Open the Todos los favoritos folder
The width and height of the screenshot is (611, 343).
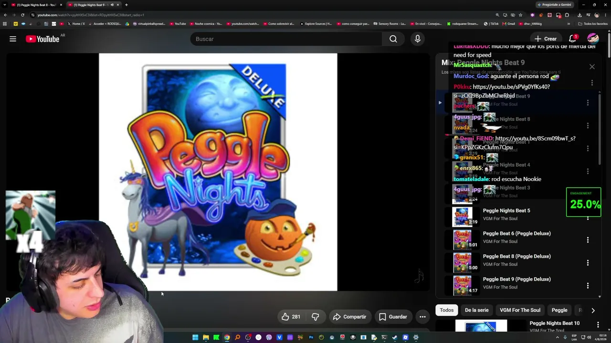coord(593,24)
